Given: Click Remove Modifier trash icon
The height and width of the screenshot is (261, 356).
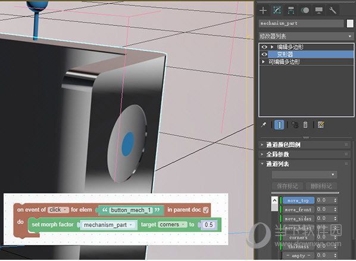Looking at the screenshot, I should pyautogui.click(x=305, y=125).
